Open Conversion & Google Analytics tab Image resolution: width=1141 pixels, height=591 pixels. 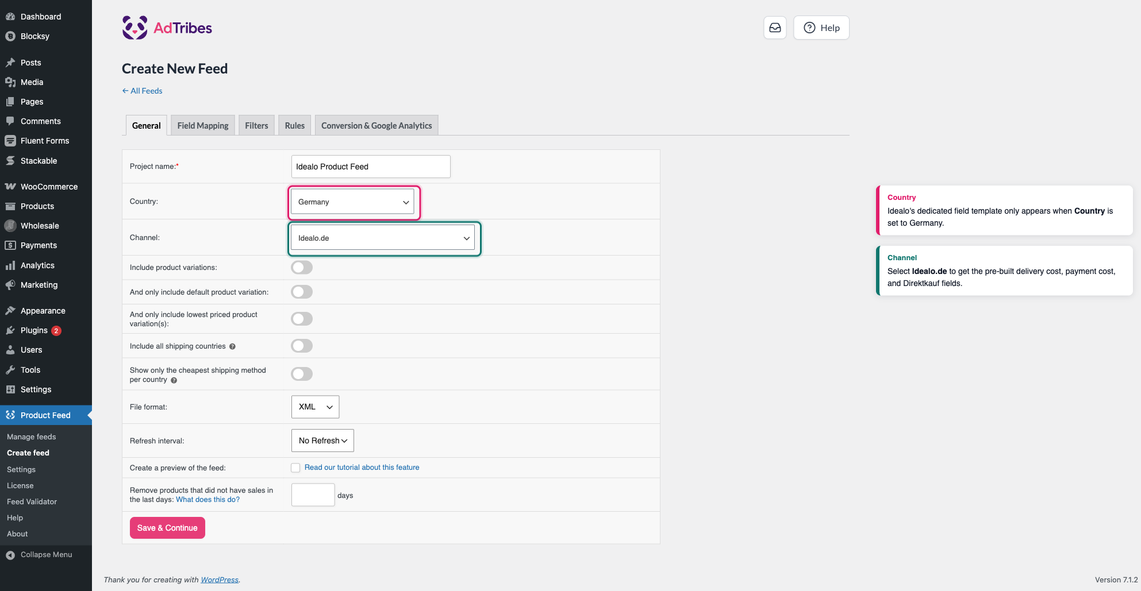tap(377, 125)
